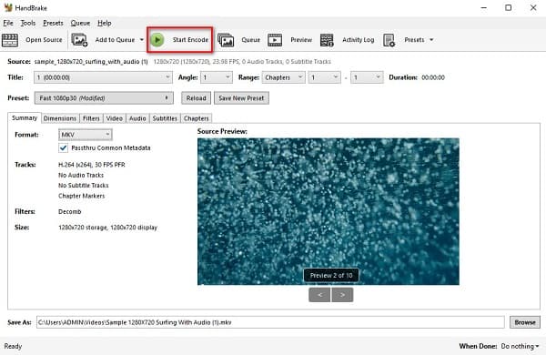Open the ending chapter dropdown
Viewport: 546px width, 355px height.
367,77
